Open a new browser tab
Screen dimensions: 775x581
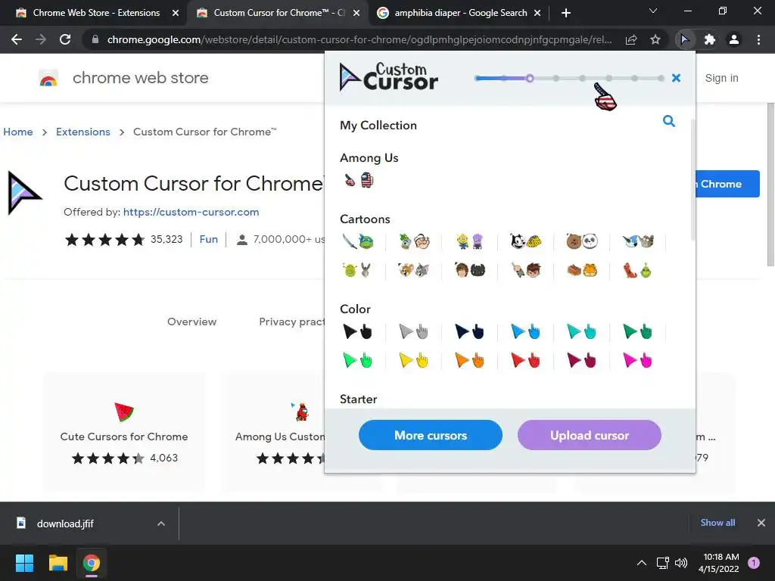coord(566,13)
